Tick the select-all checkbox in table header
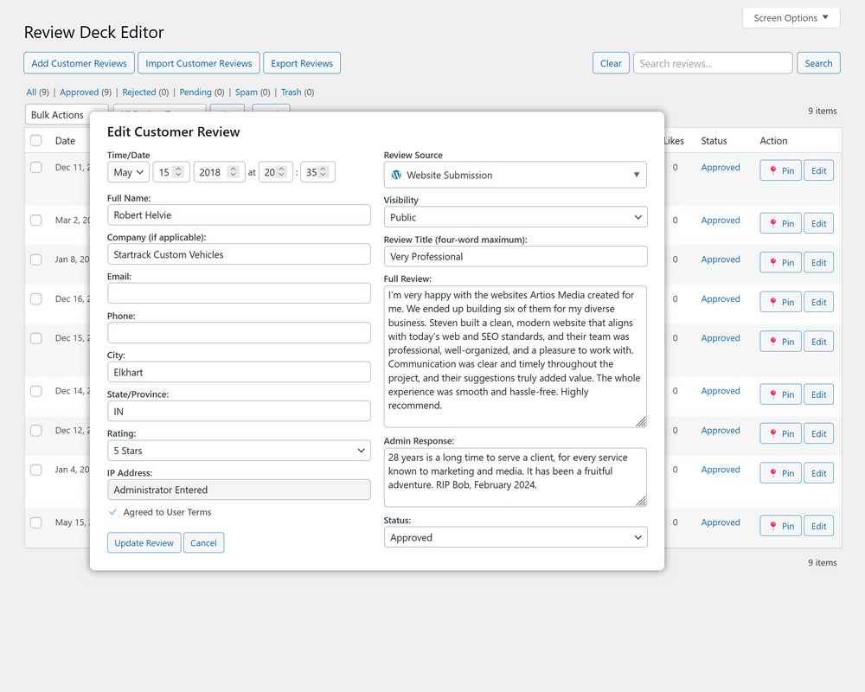The height and width of the screenshot is (692, 865). pyautogui.click(x=35, y=141)
